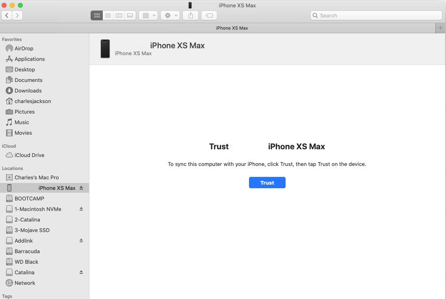This screenshot has width=446, height=299.
Task: Eject the 1-Macintosh NVMe volume
Action: [x=81, y=209]
